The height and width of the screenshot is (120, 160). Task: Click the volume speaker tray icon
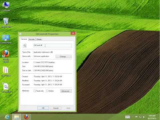(144, 117)
